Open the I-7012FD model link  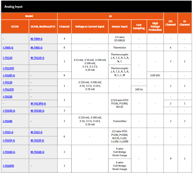(8, 90)
